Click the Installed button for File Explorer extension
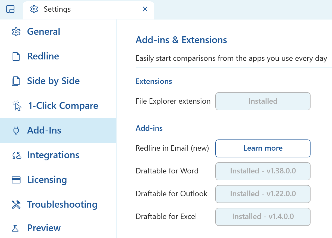Screen dimensions: 332x238 263,101
